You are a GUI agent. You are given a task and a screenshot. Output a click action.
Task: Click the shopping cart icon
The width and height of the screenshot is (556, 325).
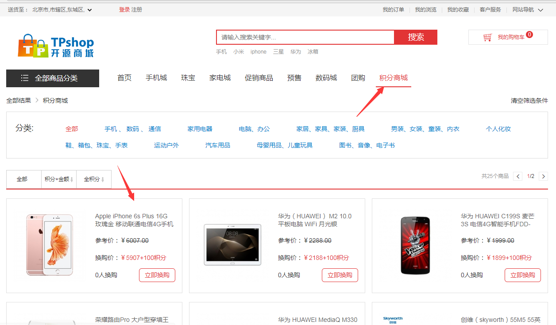487,38
